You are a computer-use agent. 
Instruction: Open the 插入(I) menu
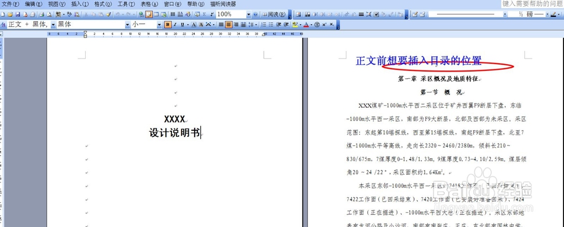[80, 5]
